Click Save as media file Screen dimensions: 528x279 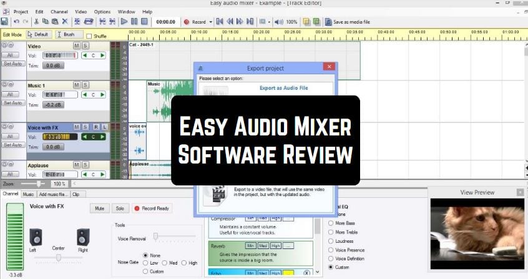click(x=348, y=22)
